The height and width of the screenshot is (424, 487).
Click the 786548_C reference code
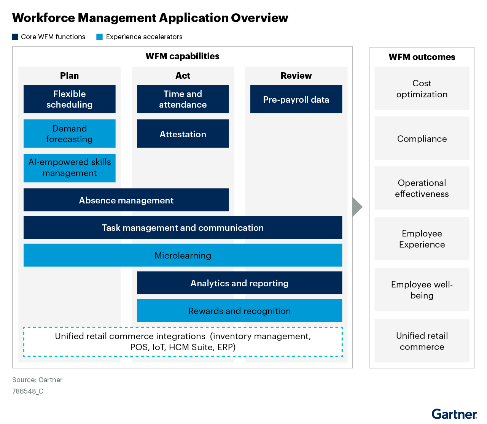pos(28,391)
